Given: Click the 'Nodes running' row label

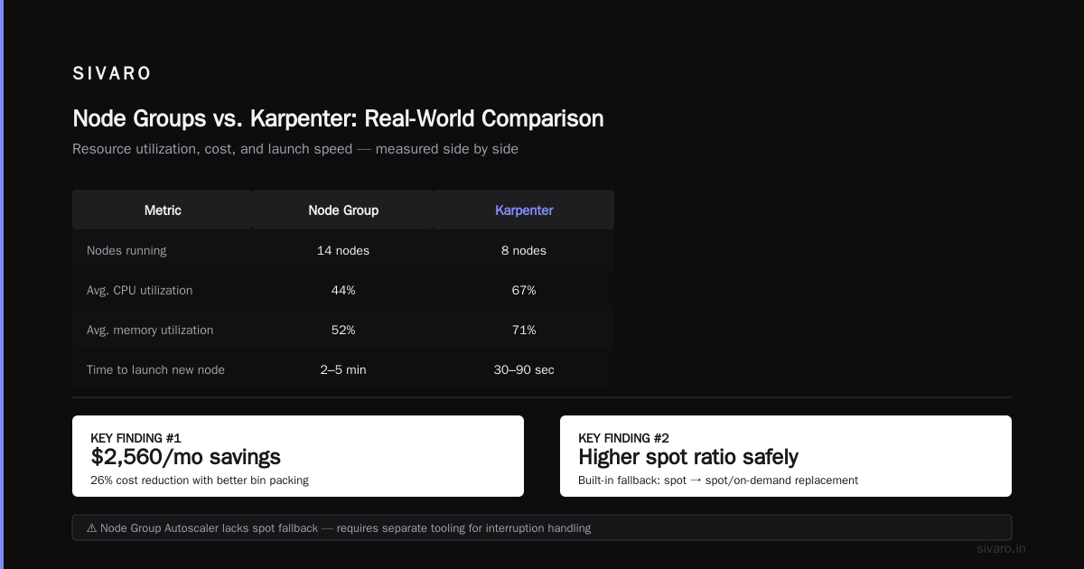Looking at the screenshot, I should tap(126, 250).
